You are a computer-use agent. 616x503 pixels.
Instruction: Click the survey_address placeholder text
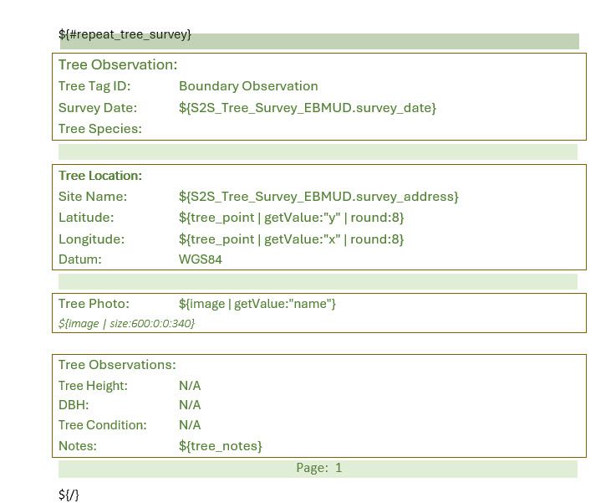[x=318, y=197]
